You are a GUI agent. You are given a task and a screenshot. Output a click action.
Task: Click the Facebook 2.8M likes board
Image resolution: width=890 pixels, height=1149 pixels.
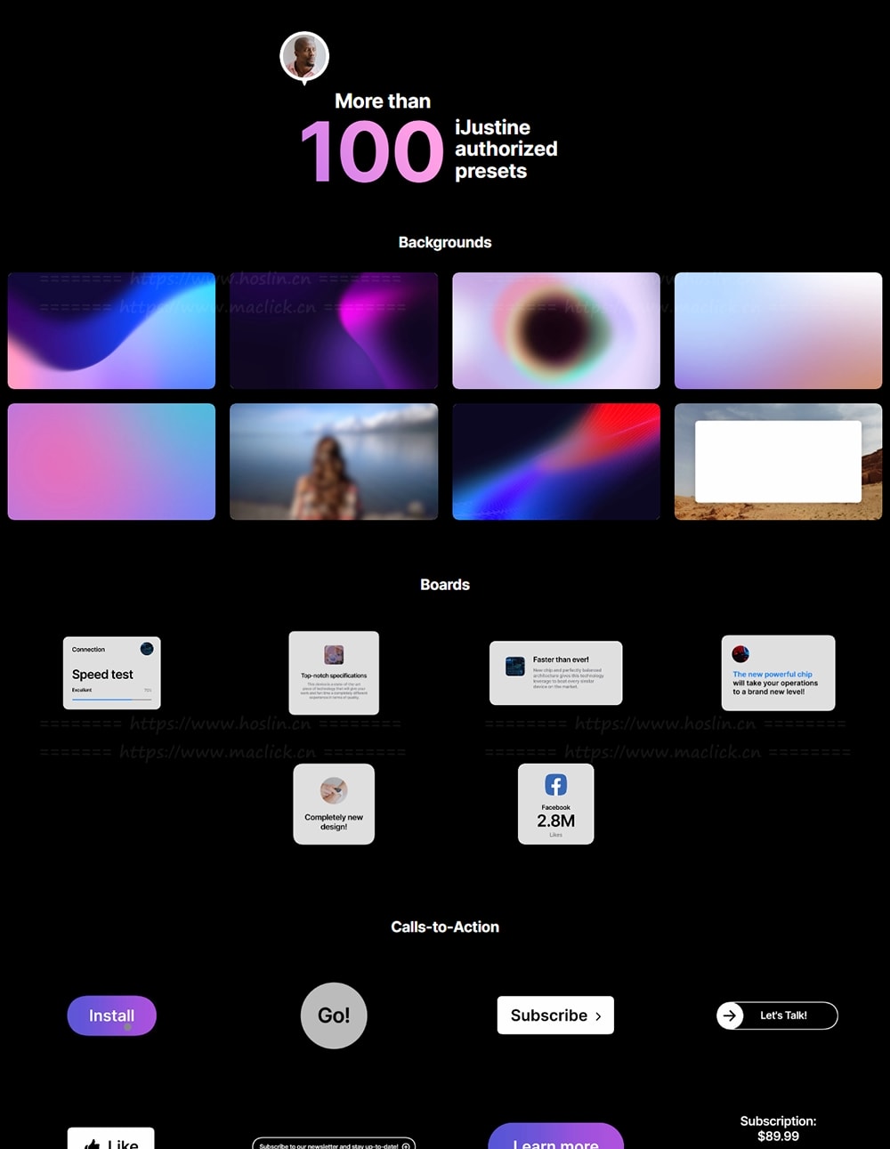click(555, 804)
